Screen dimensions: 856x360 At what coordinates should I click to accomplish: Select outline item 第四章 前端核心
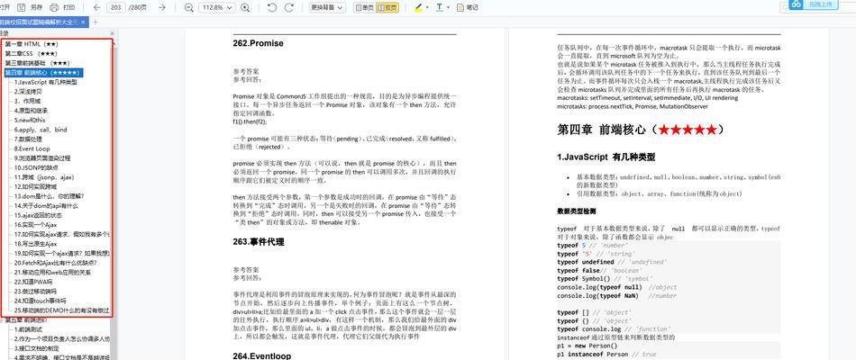click(43, 73)
